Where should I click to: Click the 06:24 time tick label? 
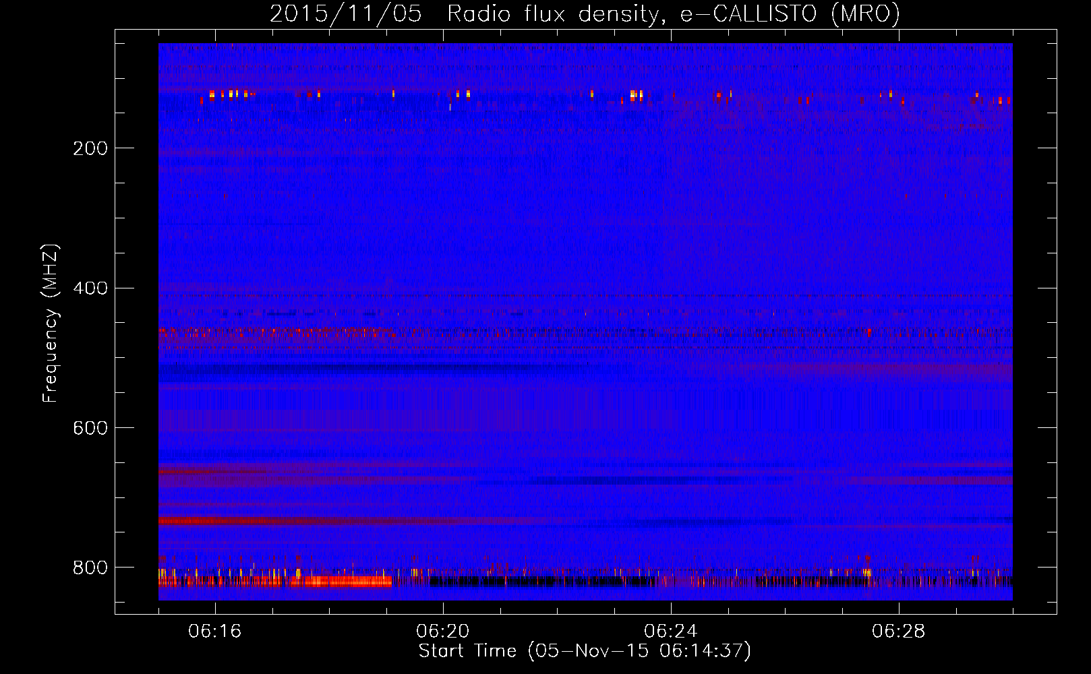point(671,632)
